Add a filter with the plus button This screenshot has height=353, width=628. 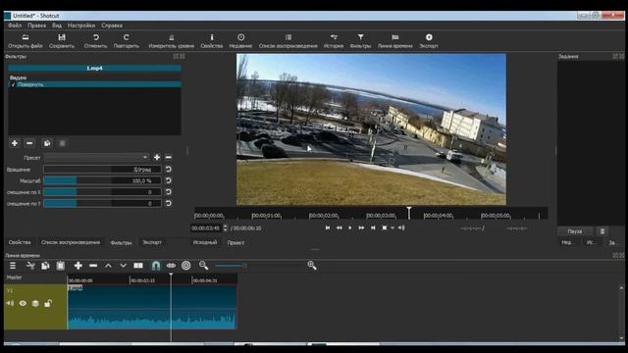pos(15,143)
